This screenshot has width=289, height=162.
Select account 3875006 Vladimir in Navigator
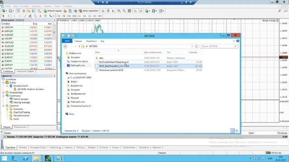[29, 89]
